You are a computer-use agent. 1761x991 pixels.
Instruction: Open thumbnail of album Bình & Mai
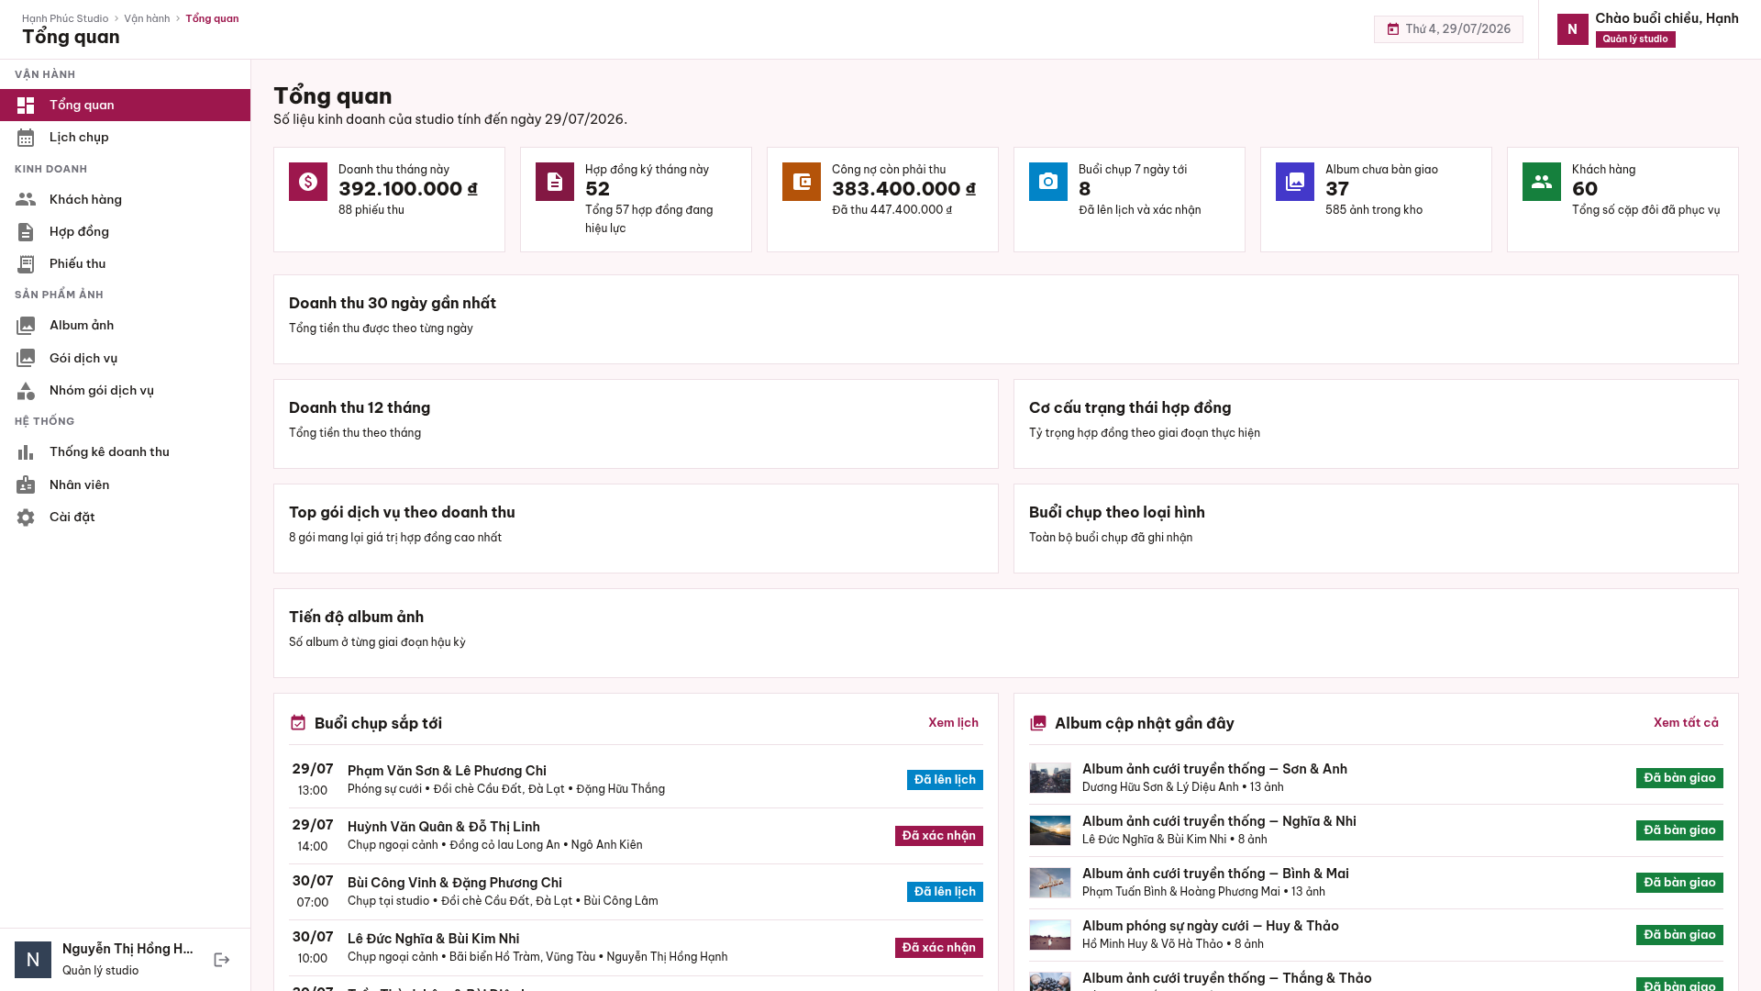click(1050, 883)
